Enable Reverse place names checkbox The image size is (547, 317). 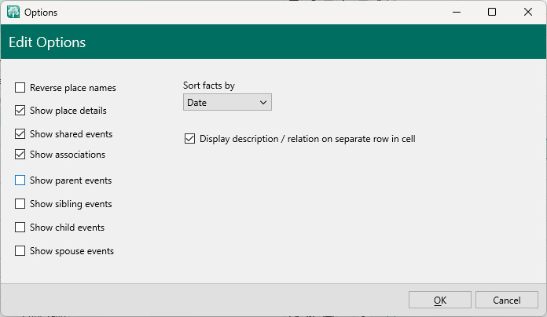(x=20, y=88)
